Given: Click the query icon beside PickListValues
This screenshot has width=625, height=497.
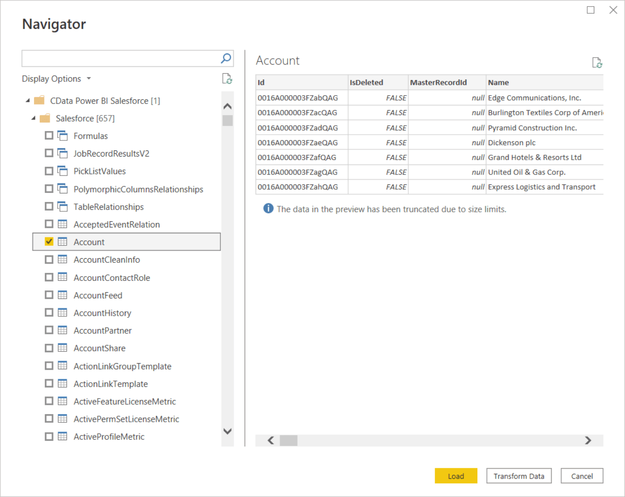Looking at the screenshot, I should click(63, 171).
